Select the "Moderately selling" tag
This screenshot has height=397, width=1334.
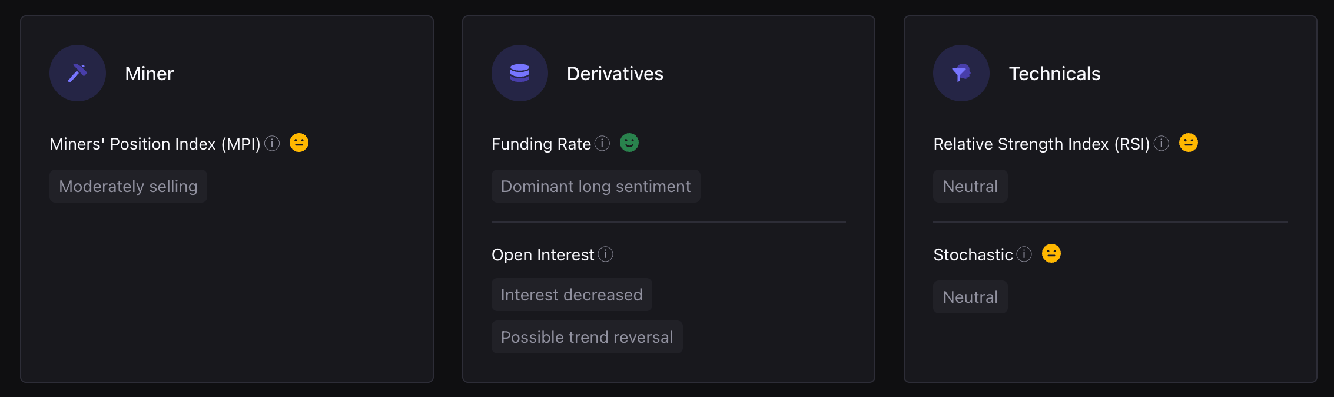click(128, 186)
